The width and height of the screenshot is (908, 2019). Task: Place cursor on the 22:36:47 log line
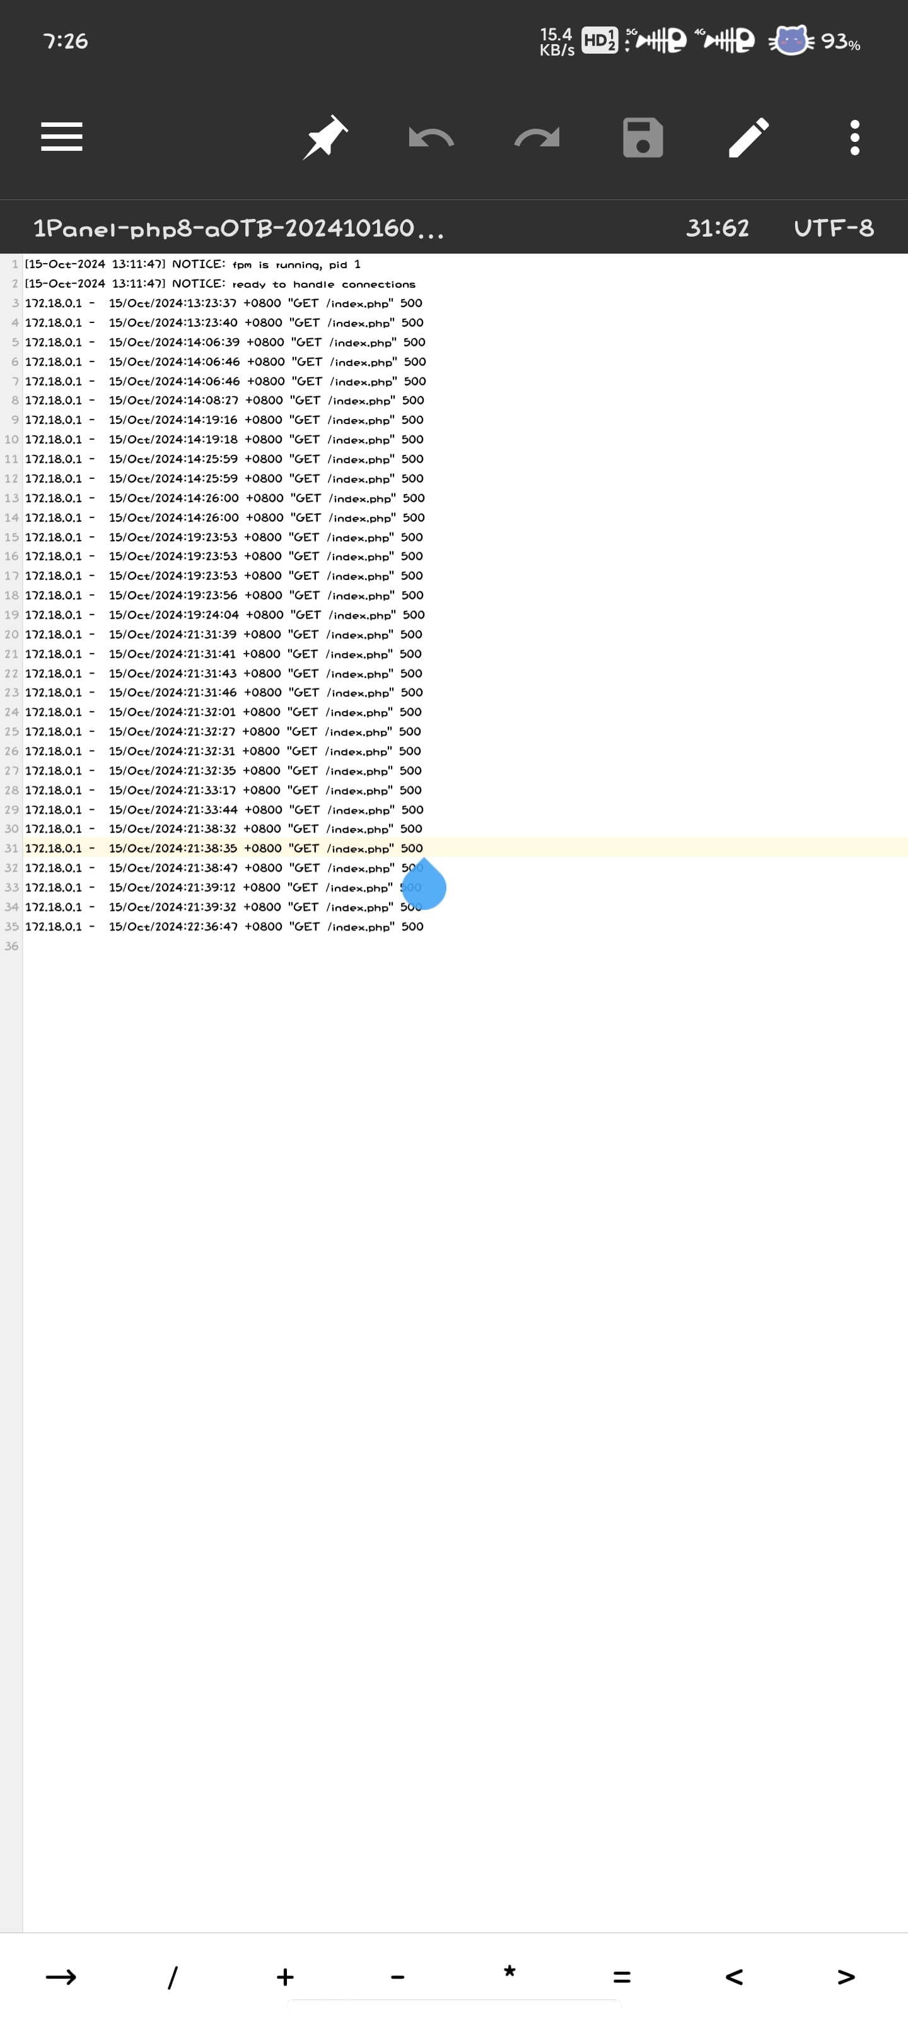pyautogui.click(x=224, y=926)
